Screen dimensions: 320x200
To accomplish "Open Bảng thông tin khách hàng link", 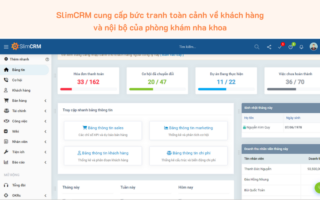I will [x=103, y=153].
